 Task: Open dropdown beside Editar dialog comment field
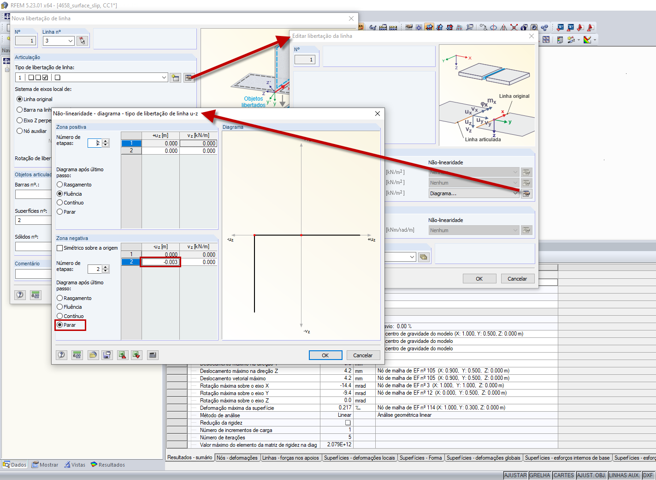(x=412, y=257)
